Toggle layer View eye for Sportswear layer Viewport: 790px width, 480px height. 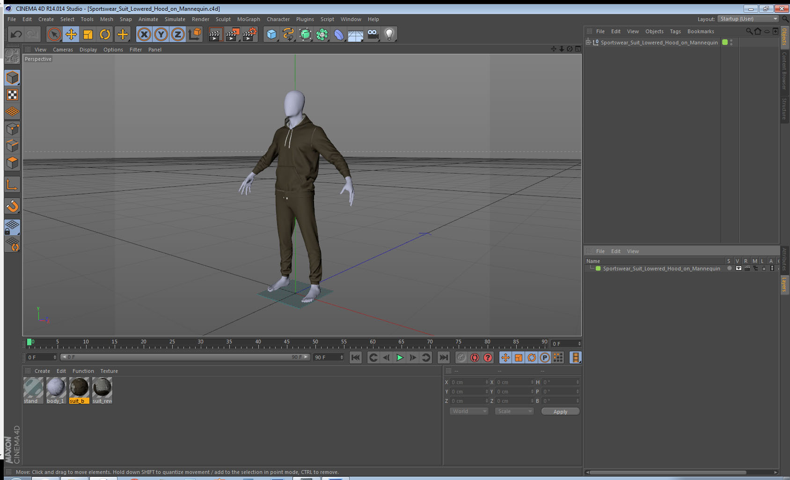[x=739, y=269]
